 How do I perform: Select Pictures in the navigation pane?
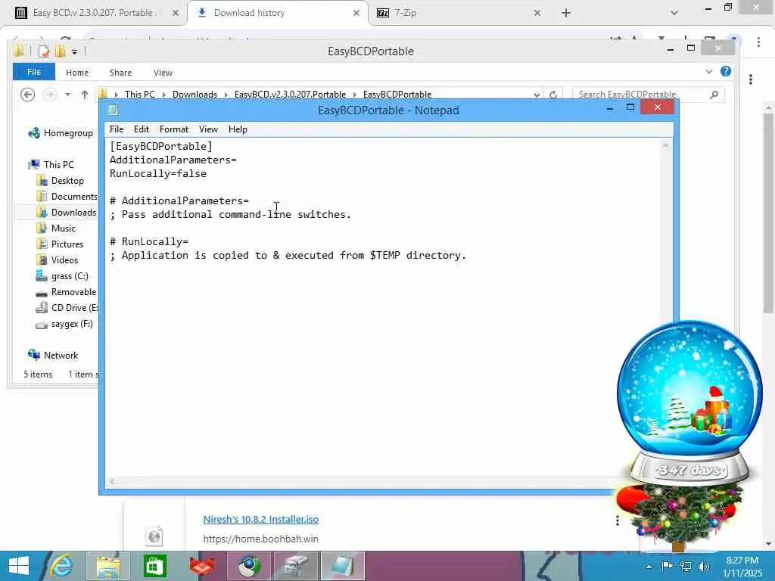point(67,244)
